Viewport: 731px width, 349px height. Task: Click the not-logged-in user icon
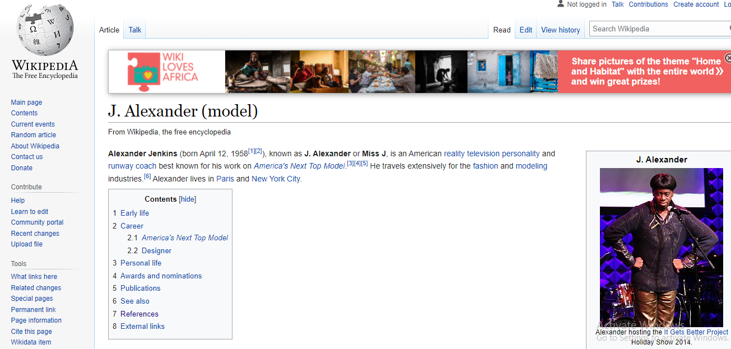click(x=560, y=4)
